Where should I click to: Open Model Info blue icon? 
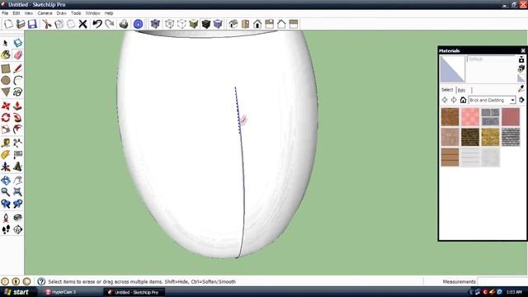pos(138,24)
